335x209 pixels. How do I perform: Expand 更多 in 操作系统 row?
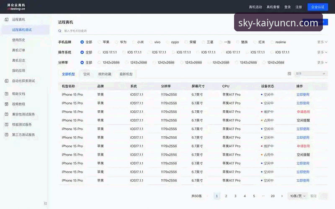pos(322,52)
